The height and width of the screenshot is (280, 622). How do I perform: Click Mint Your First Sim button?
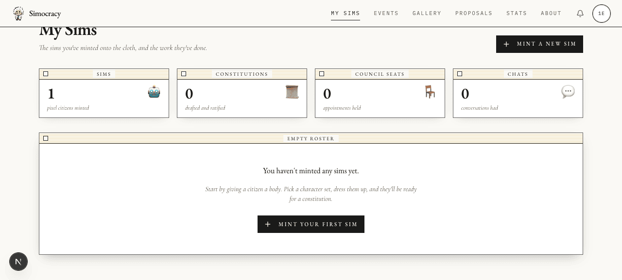(x=311, y=224)
